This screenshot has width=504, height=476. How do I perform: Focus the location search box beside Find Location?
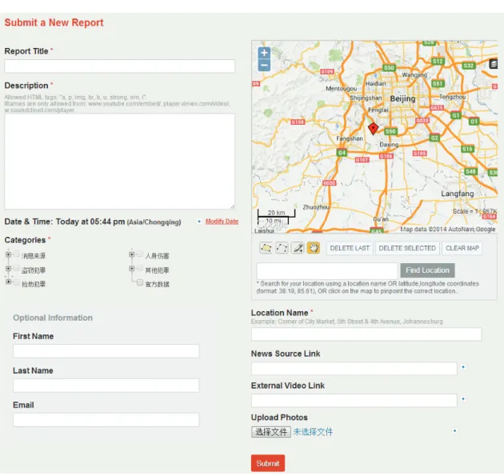point(327,271)
